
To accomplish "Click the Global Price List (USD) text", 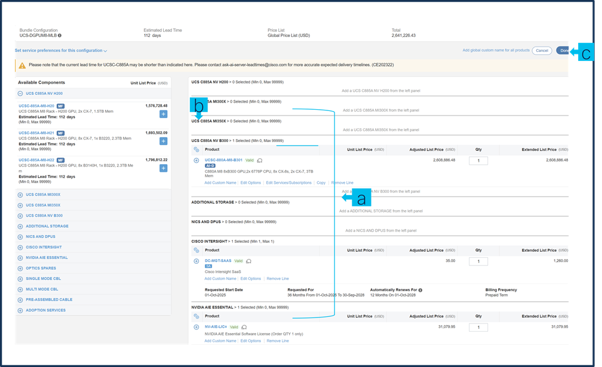I will click(x=288, y=36).
